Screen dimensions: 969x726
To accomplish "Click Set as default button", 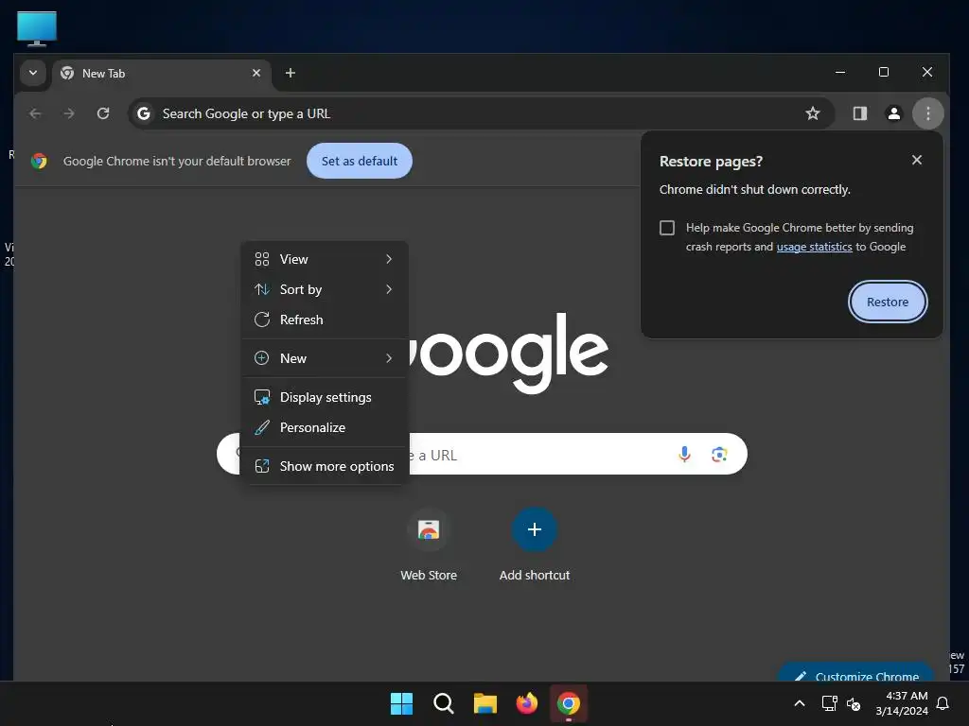I will pyautogui.click(x=359, y=161).
